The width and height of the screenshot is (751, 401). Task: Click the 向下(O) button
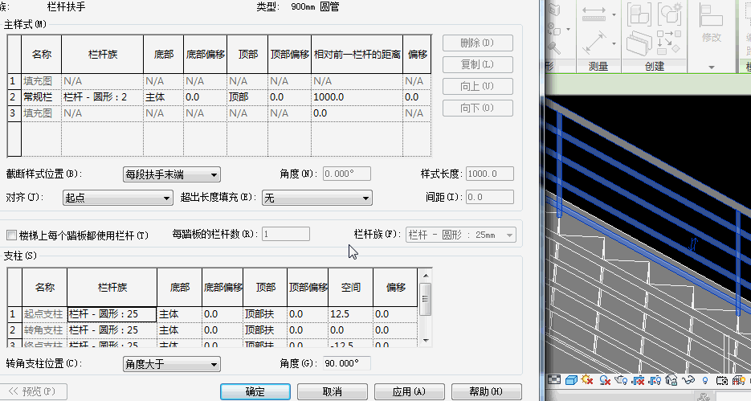(x=478, y=108)
